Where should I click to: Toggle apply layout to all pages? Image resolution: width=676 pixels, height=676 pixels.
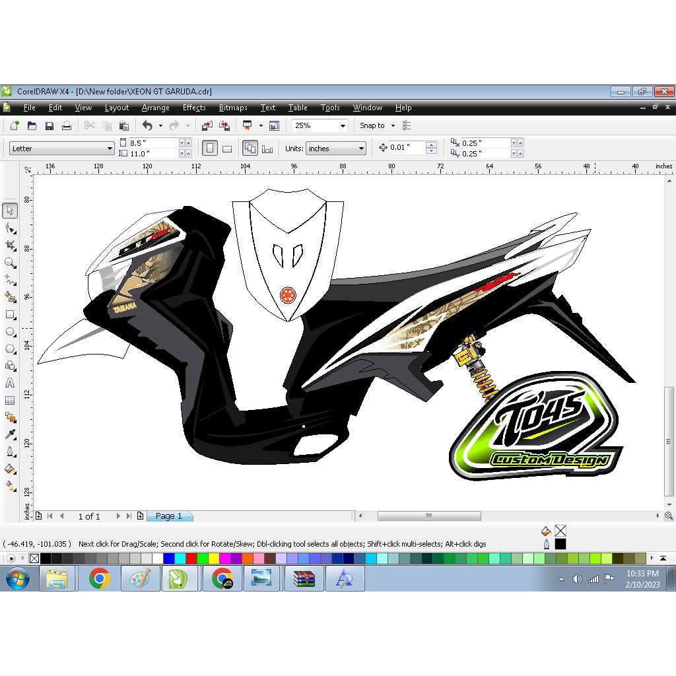251,148
